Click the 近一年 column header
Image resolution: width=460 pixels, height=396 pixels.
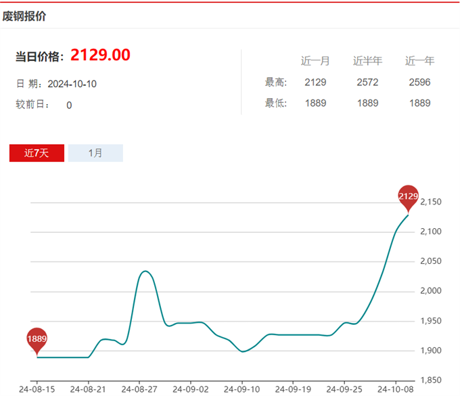pyautogui.click(x=419, y=61)
